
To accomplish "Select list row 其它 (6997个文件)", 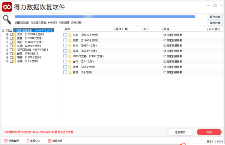I will pyautogui.click(x=143, y=45).
